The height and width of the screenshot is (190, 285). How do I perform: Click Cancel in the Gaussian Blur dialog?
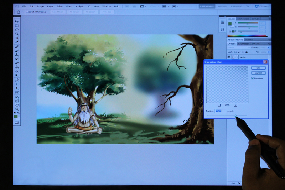[258, 73]
